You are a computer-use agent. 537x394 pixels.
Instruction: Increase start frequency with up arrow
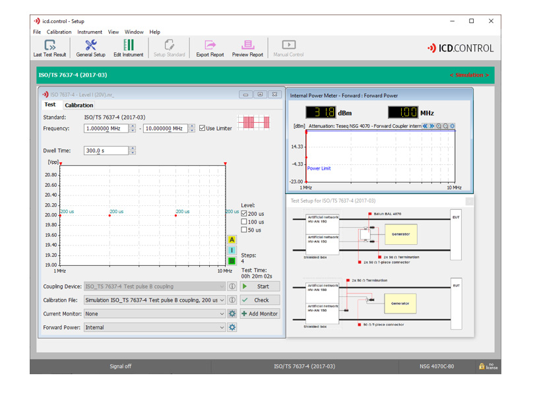pos(133,126)
